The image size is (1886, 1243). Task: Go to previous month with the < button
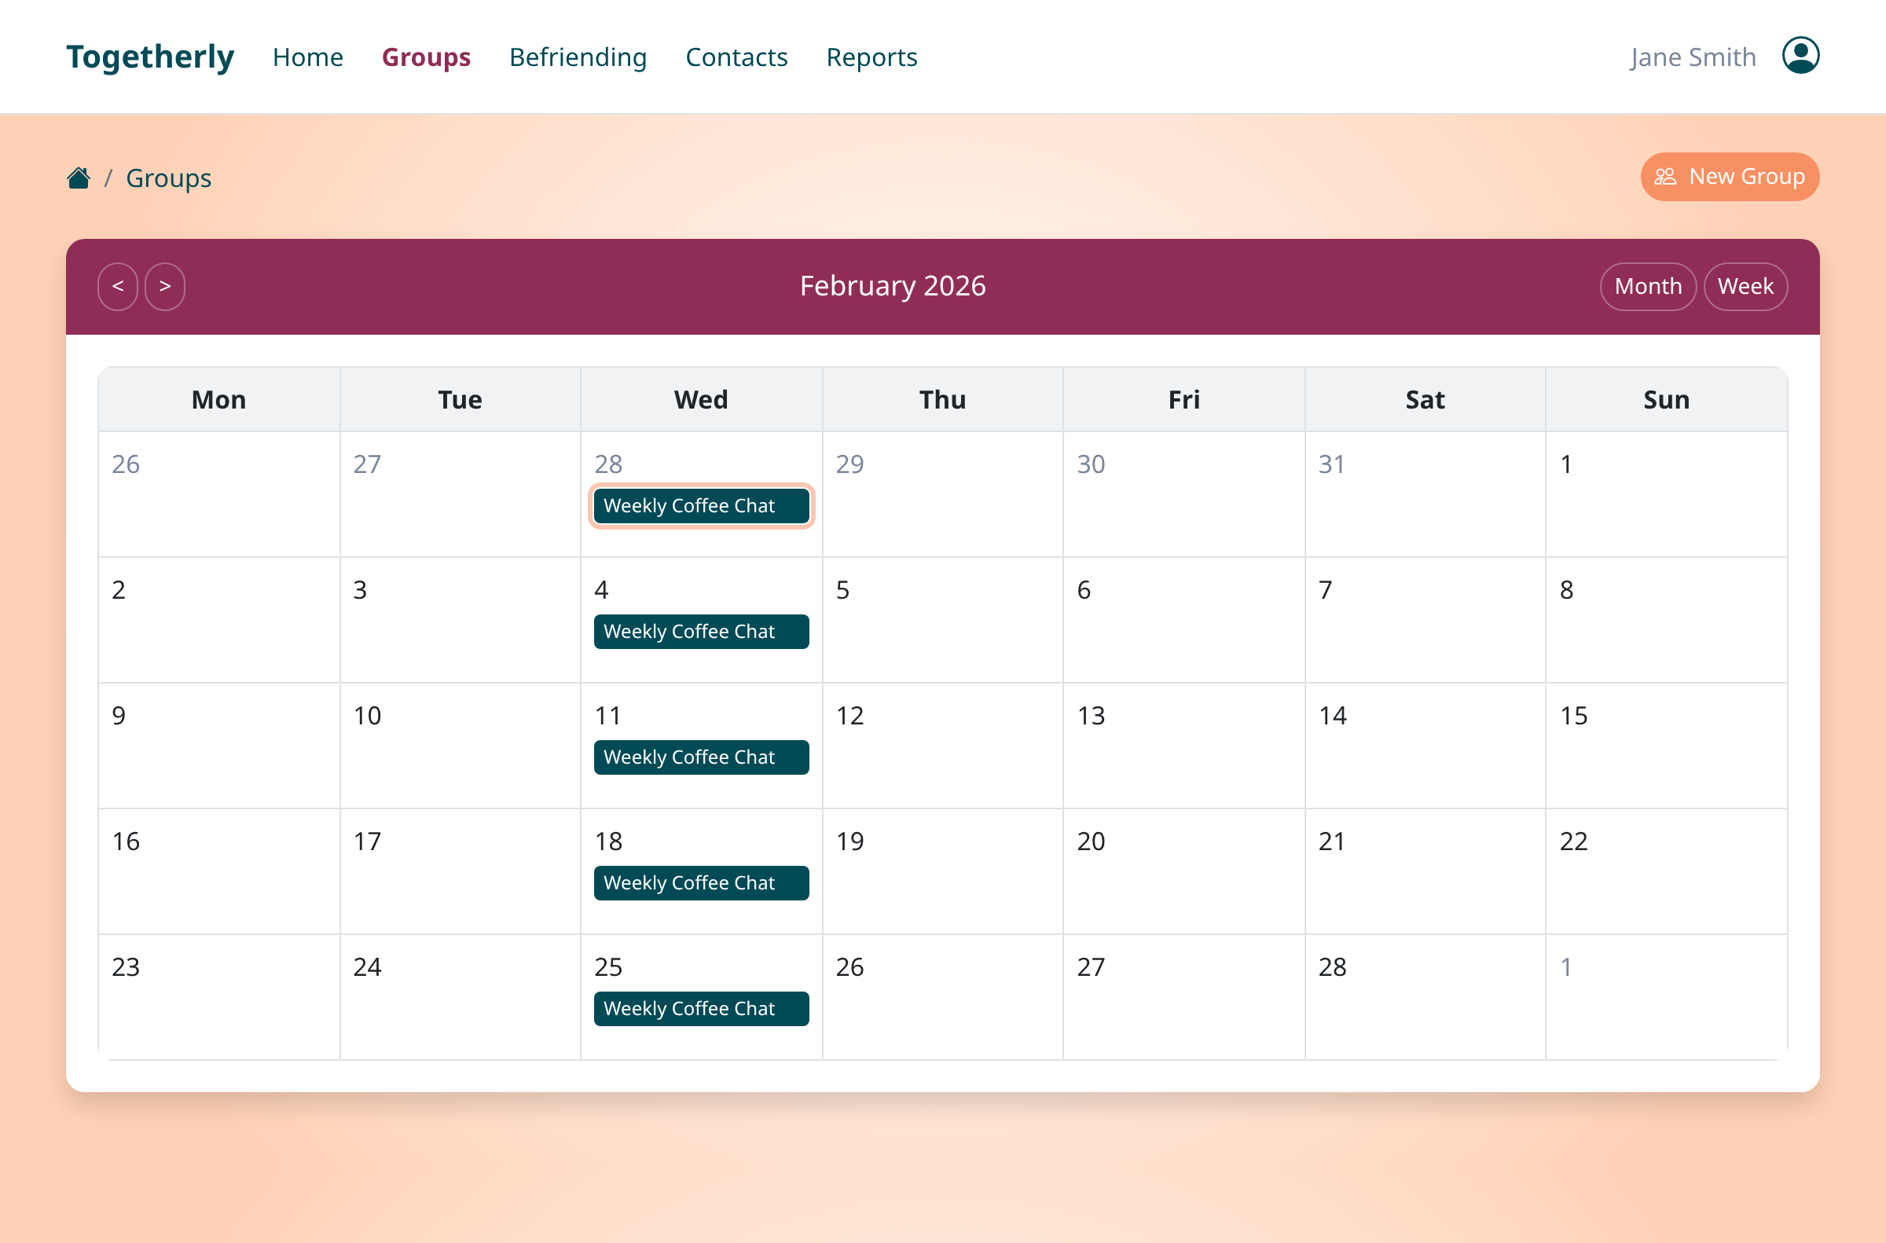coord(118,286)
